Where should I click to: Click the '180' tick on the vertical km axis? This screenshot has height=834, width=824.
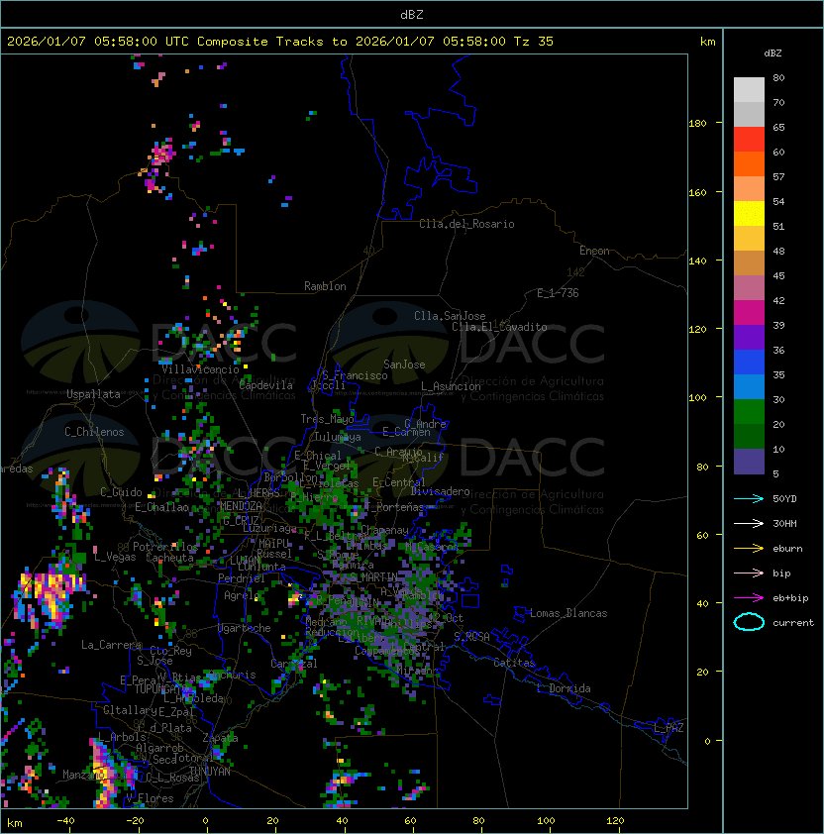(697, 124)
